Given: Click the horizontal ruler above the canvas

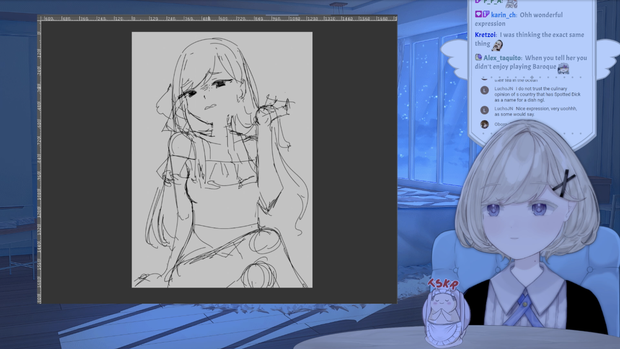Looking at the screenshot, I should pyautogui.click(x=219, y=18).
